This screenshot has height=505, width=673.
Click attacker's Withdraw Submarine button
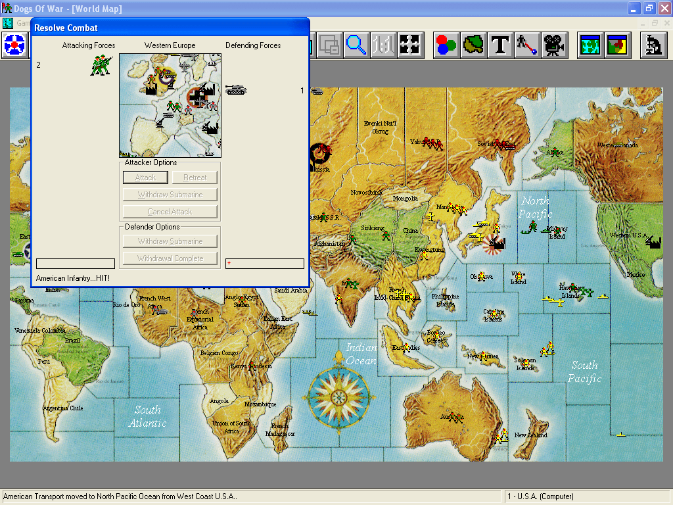click(170, 195)
